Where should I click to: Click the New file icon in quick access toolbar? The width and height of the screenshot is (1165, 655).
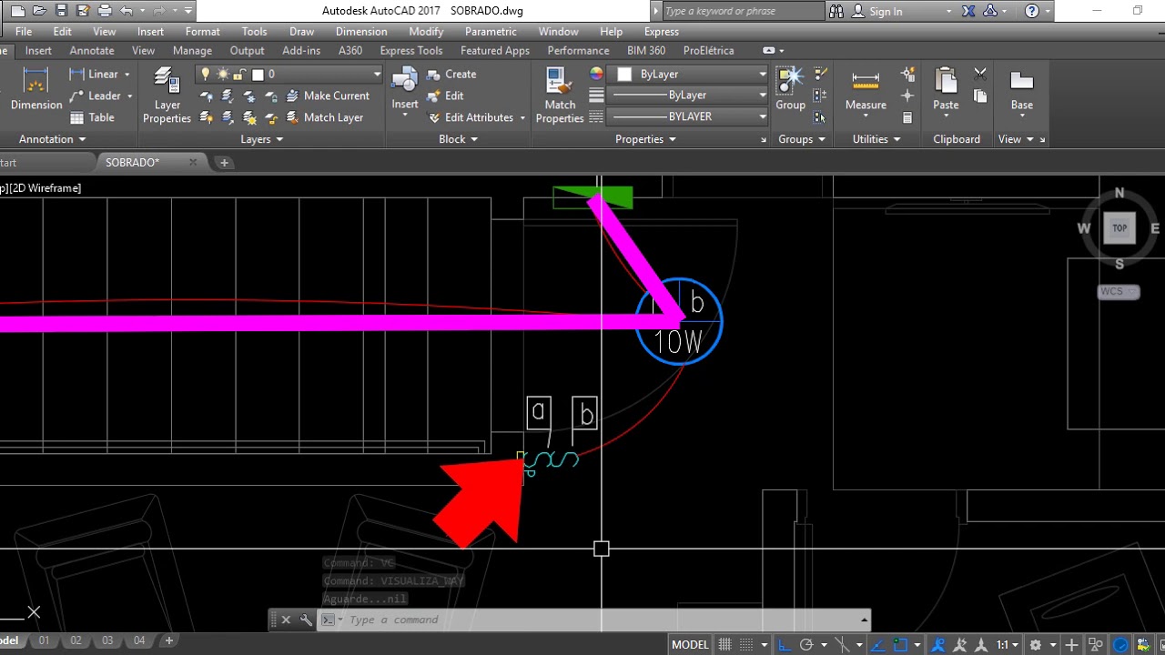pos(17,11)
